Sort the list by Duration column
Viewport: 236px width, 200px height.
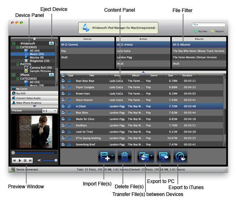pyautogui.click(x=187, y=76)
